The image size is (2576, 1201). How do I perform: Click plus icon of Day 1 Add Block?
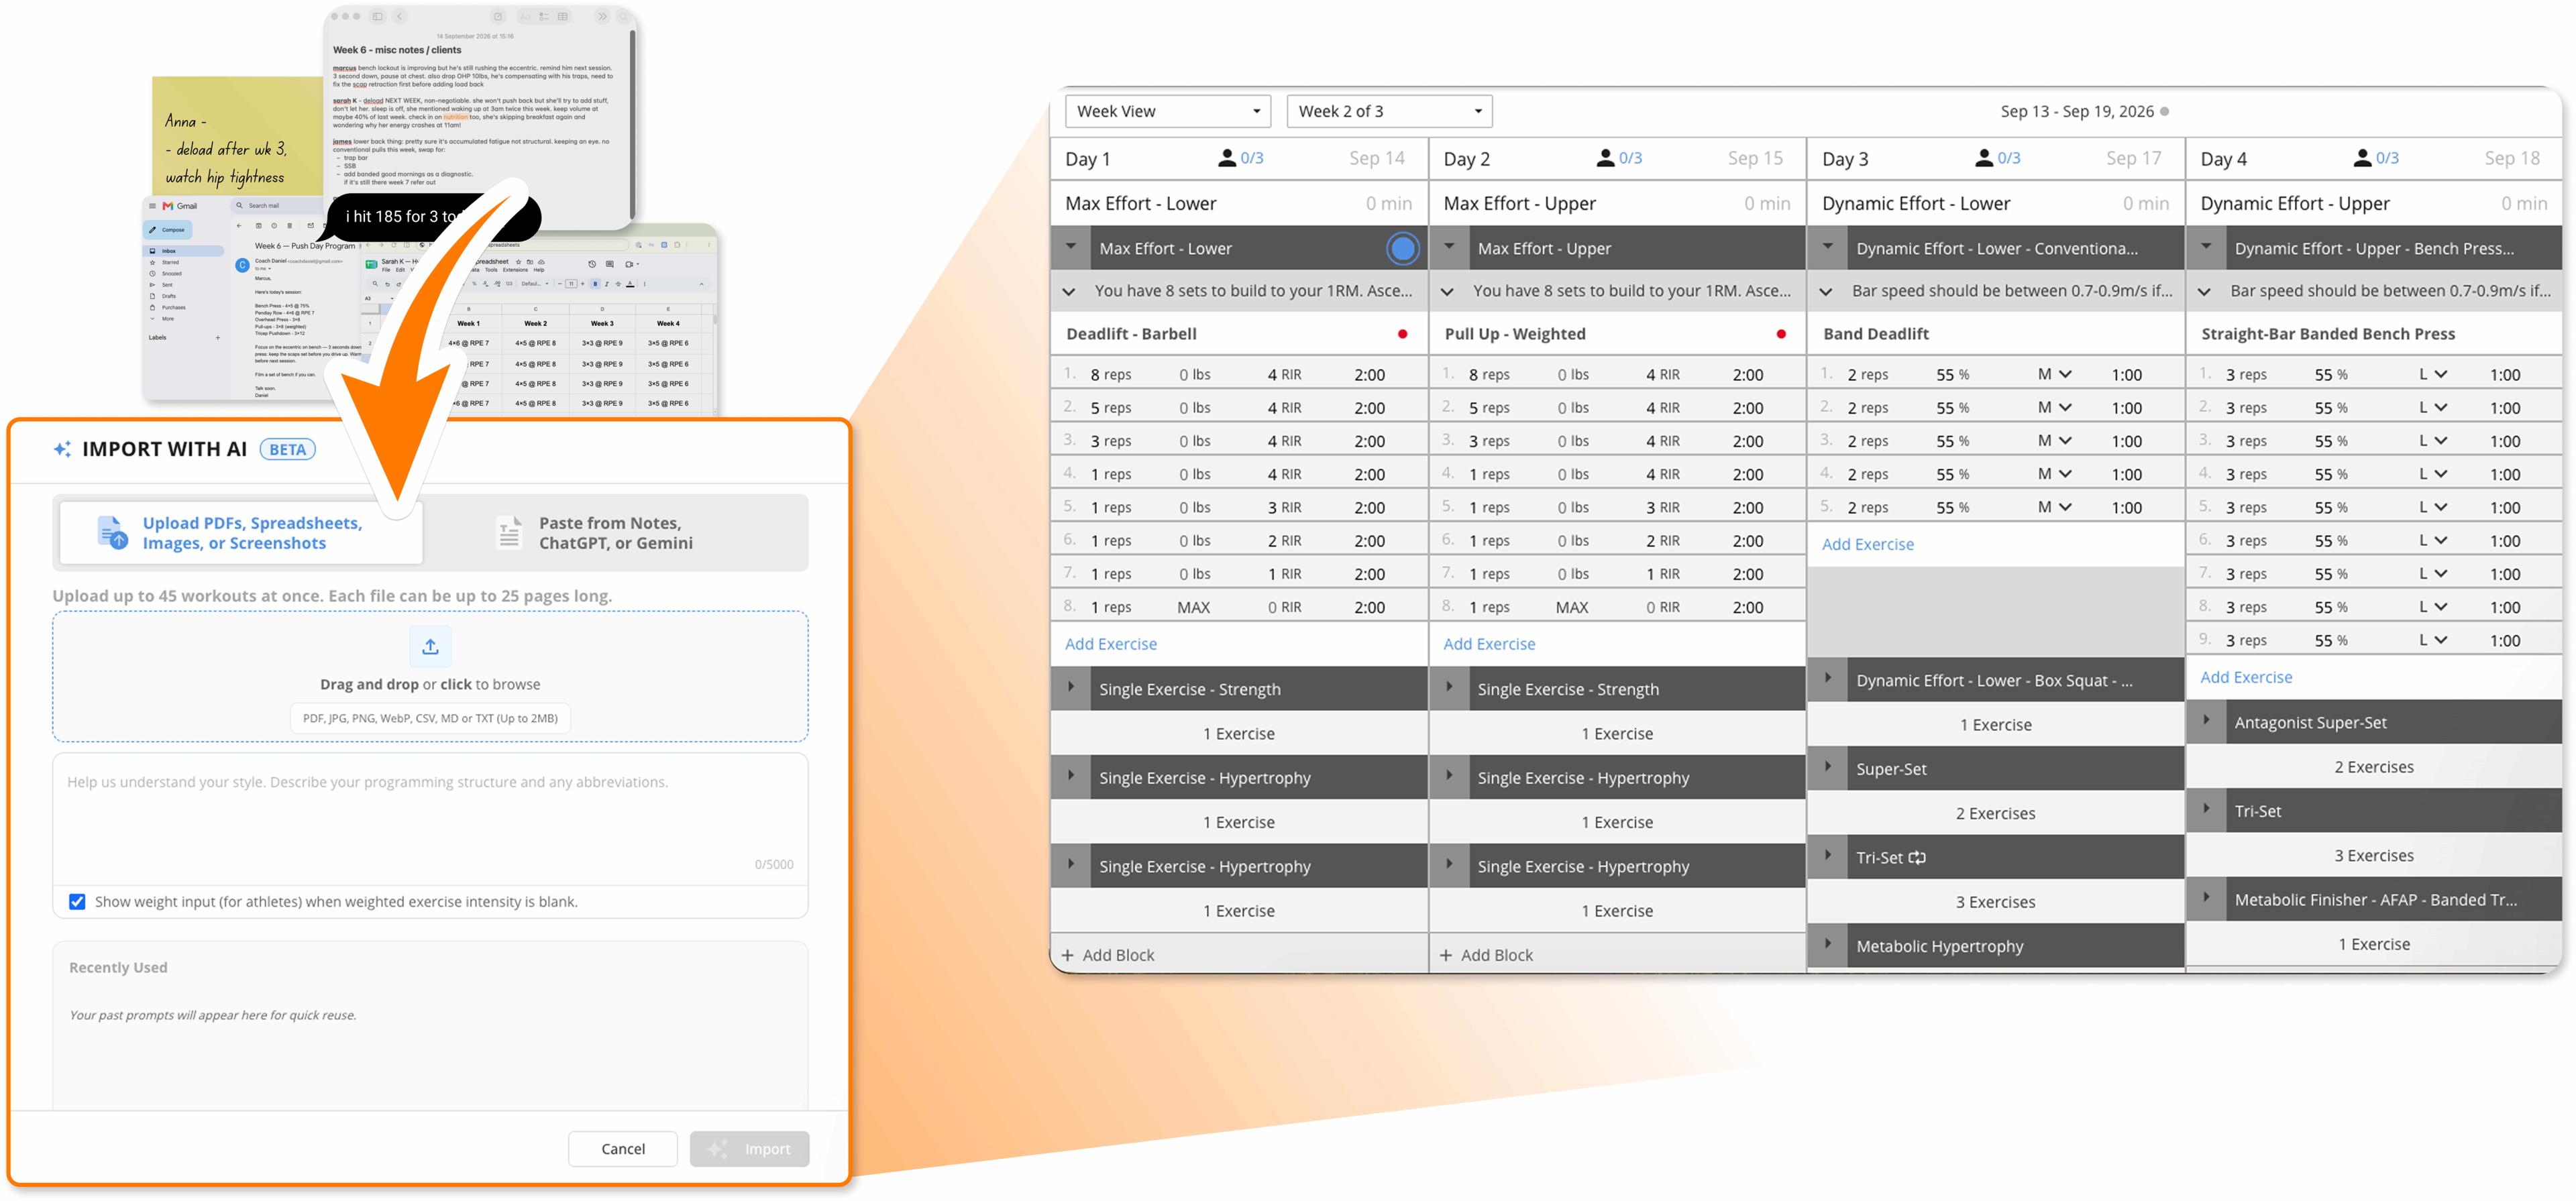click(1067, 955)
